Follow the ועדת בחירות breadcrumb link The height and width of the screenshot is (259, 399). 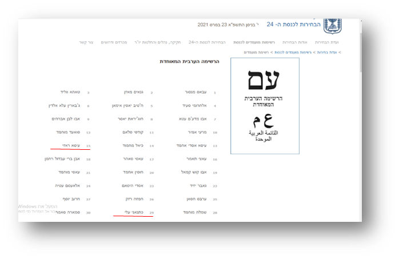[x=327, y=53]
